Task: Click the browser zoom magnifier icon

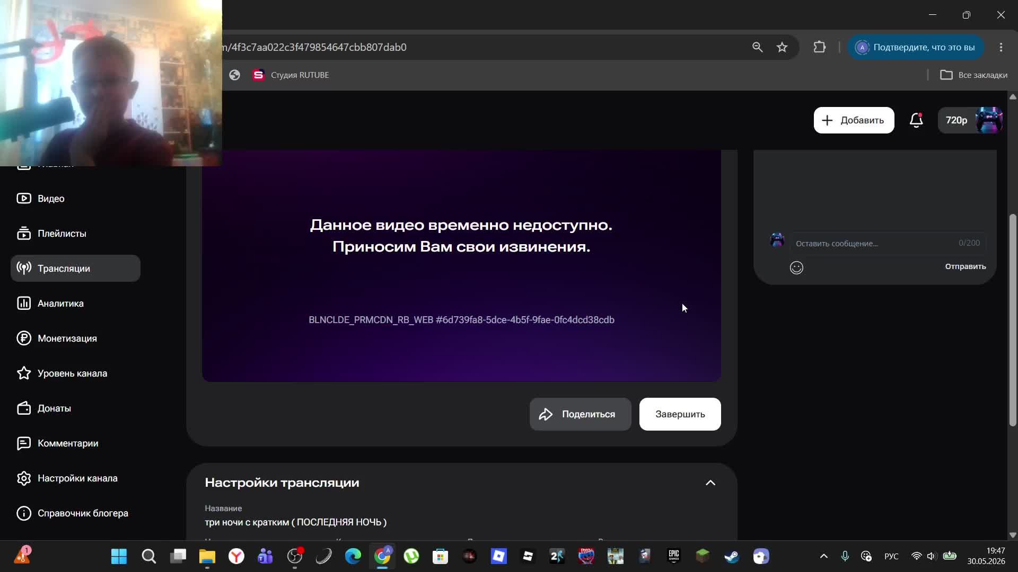Action: pyautogui.click(x=757, y=47)
